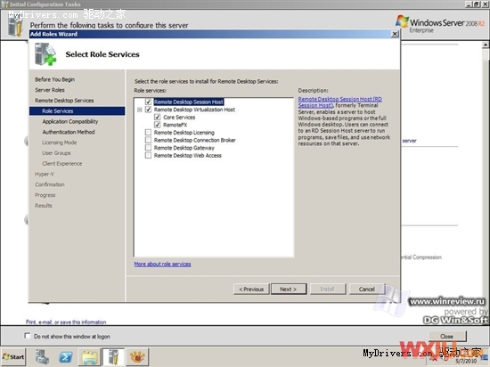Click the taskbar clock date 5/7/2010
Image resolution: width=490 pixels, height=367 pixels.
466,361
